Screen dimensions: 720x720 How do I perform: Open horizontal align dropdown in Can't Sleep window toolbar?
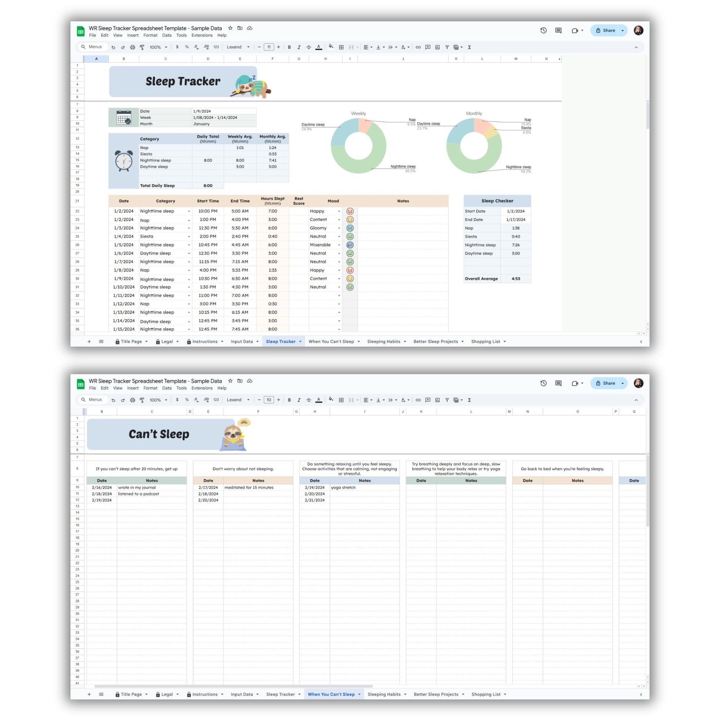coord(368,400)
